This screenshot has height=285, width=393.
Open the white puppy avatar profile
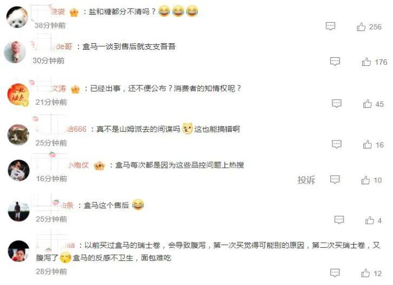[x=17, y=17]
